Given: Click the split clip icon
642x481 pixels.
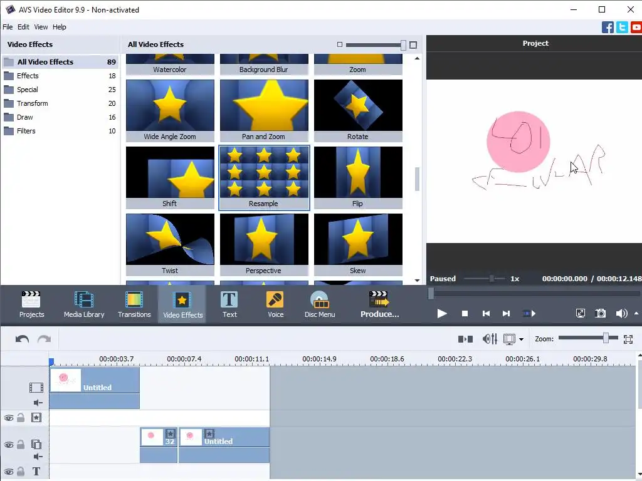Looking at the screenshot, I should [466, 339].
